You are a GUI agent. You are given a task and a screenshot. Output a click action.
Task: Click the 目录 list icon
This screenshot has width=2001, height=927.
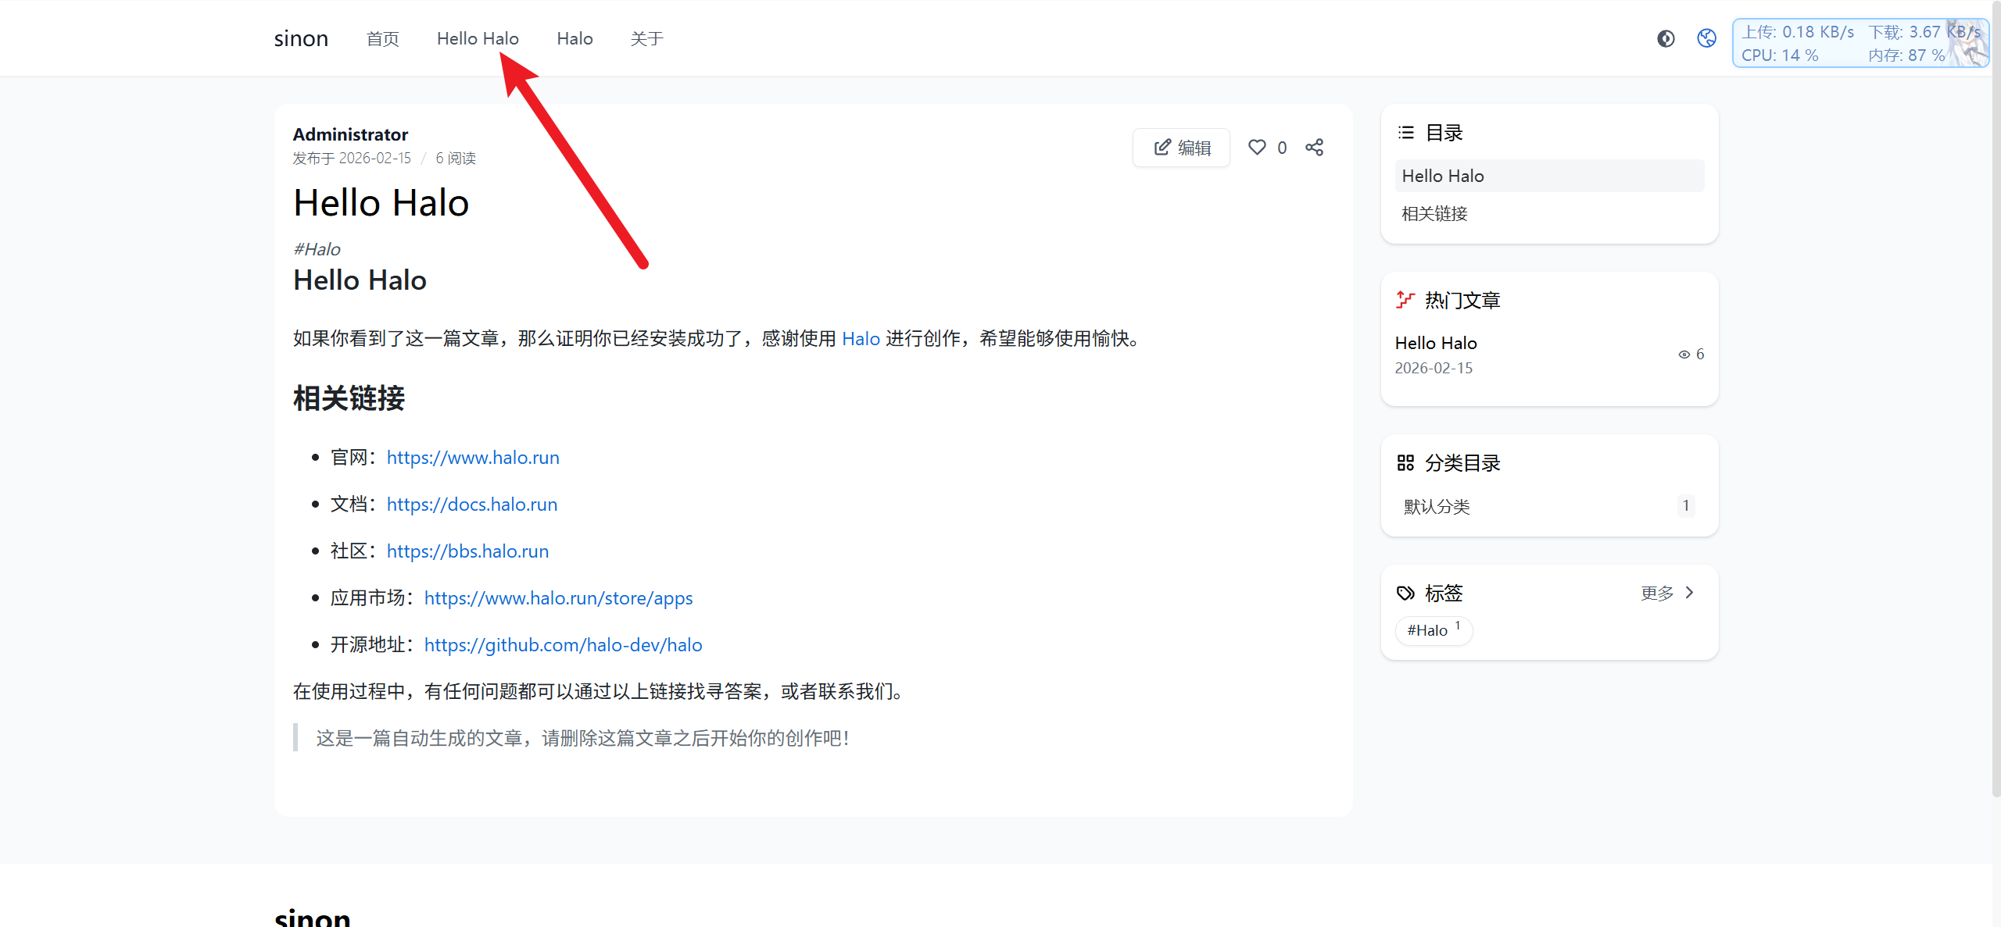1406,133
